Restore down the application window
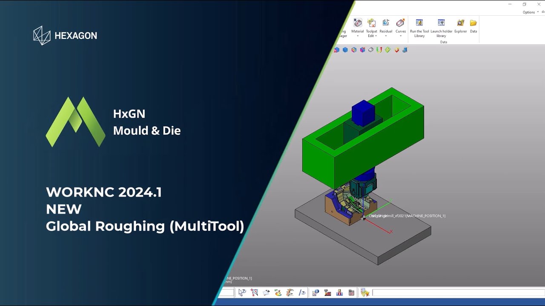545x306 pixels. (525, 4)
